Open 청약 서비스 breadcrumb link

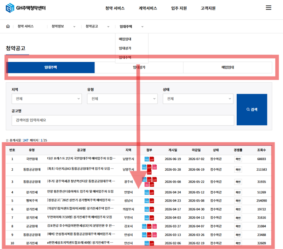click(x=25, y=26)
